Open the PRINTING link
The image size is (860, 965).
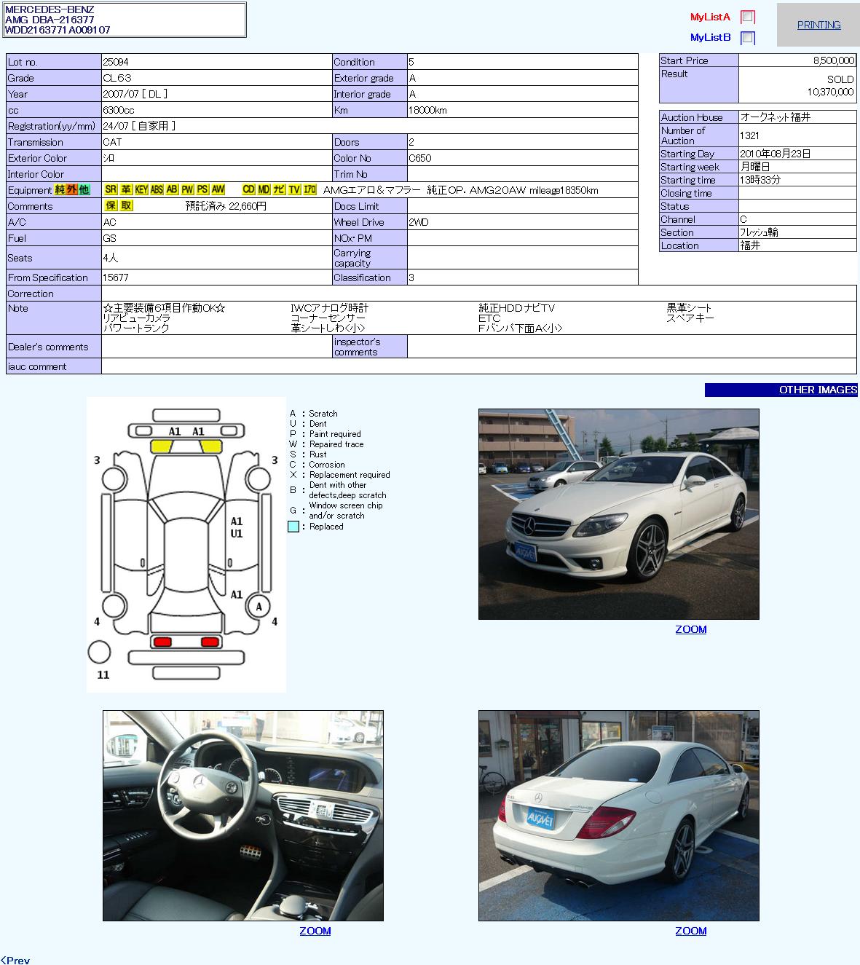click(818, 25)
